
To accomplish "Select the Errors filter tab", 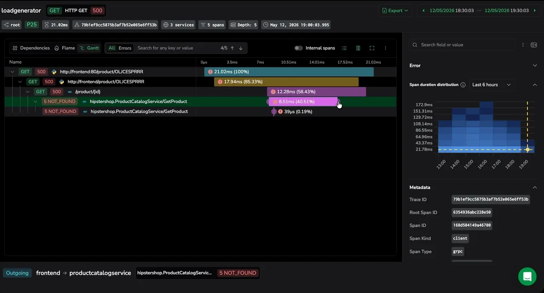I will point(125,48).
